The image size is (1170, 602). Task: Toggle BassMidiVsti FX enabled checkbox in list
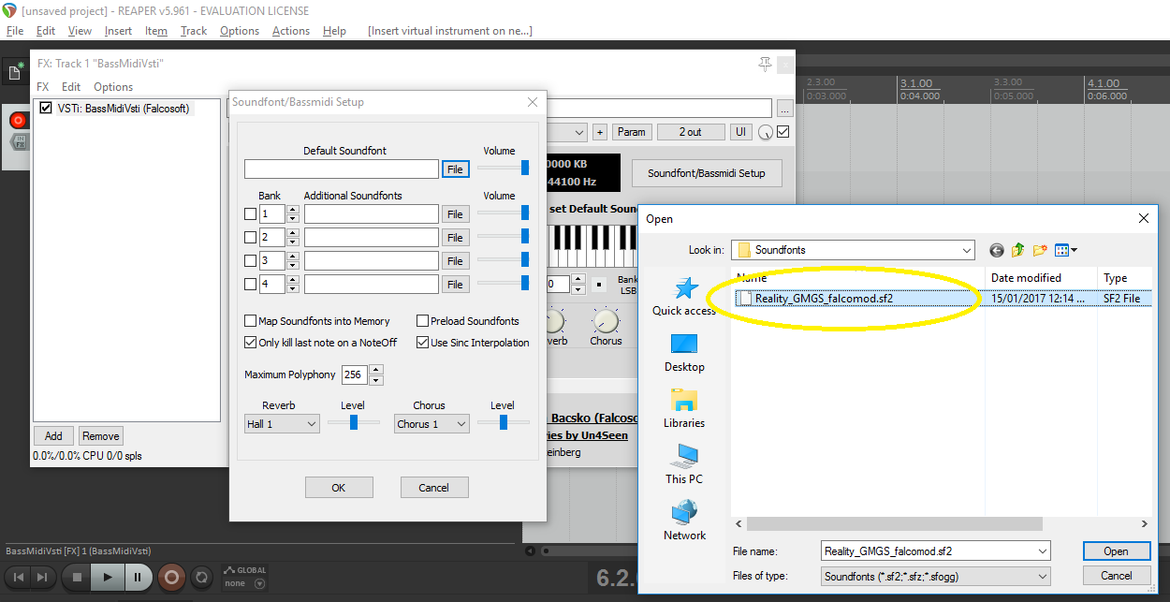tap(46, 109)
